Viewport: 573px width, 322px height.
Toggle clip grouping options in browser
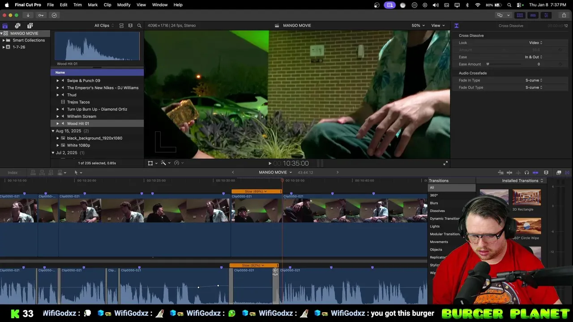[x=121, y=25]
